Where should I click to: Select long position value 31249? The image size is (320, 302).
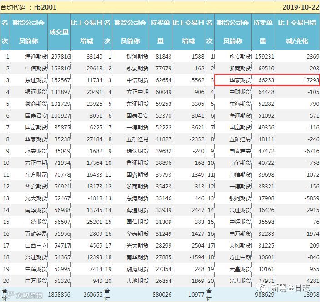point(164,234)
